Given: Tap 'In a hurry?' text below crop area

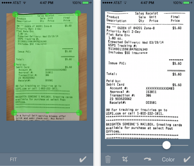Looking at the screenshot, I should click(23, 115).
